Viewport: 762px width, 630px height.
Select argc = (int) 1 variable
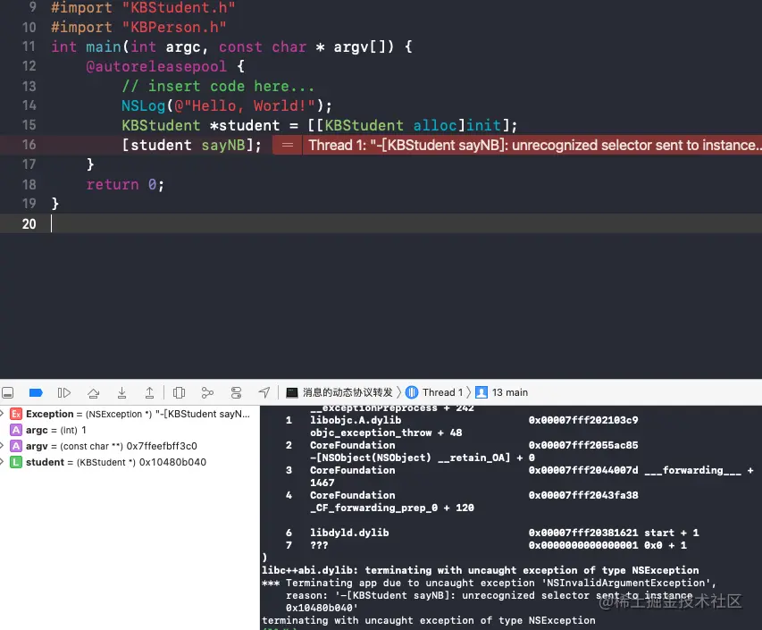click(x=56, y=430)
